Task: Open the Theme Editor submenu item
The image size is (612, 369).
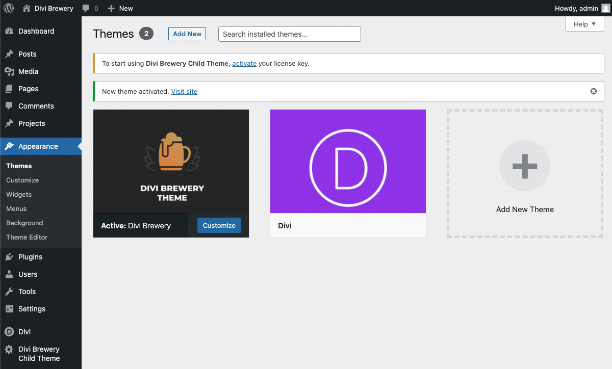Action: [27, 237]
